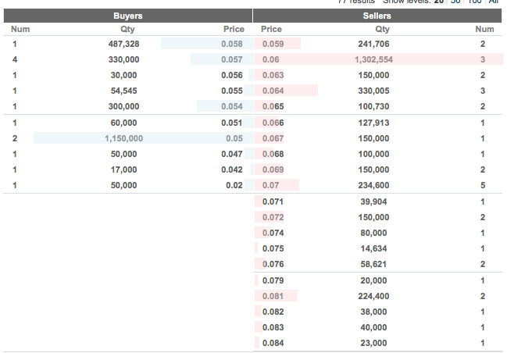Select seller price 0.079
507x353 pixels.
(273, 280)
